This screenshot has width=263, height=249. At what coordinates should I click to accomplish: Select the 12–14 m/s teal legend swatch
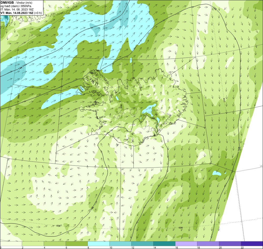pos(142,244)
